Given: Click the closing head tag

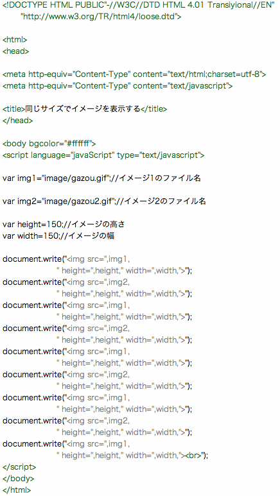Looking at the screenshot, I should point(17,121).
